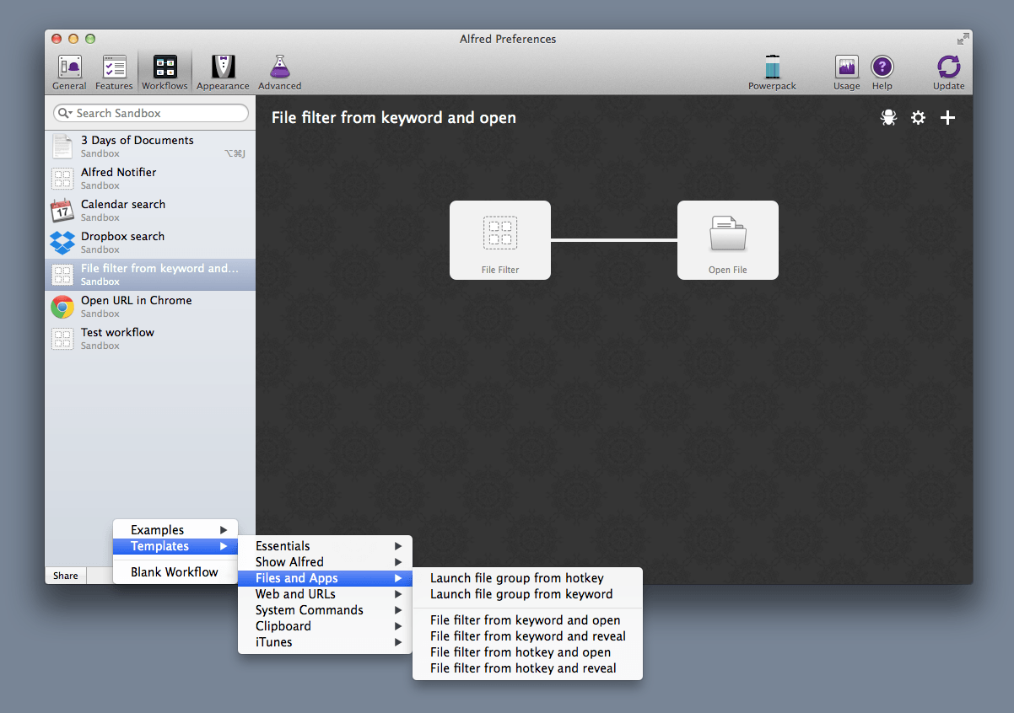
Task: Open the Usage statistics pane
Action: point(846,72)
